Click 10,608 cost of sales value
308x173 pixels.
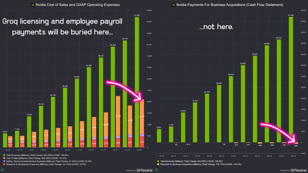(106, 125)
